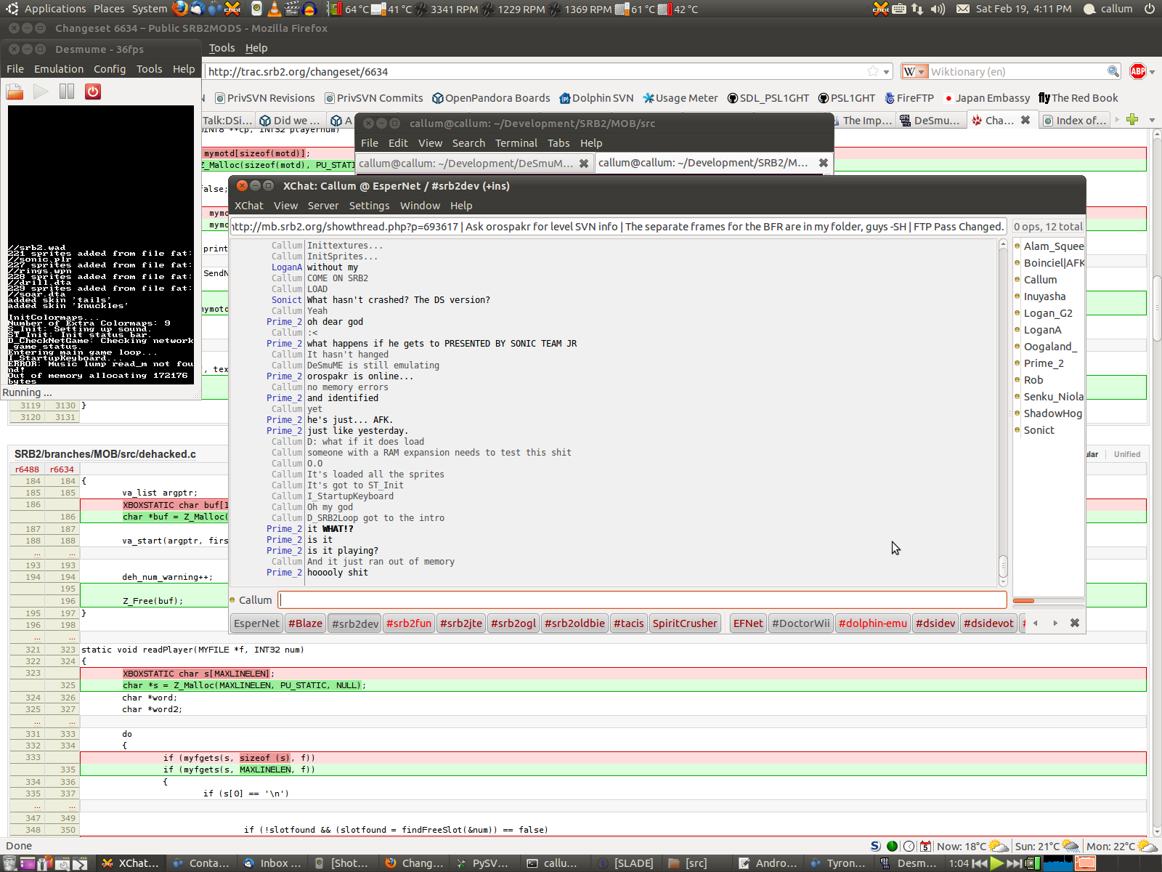Open the volume indicator in top panel
The width and height of the screenshot is (1162, 872).
(x=938, y=9)
